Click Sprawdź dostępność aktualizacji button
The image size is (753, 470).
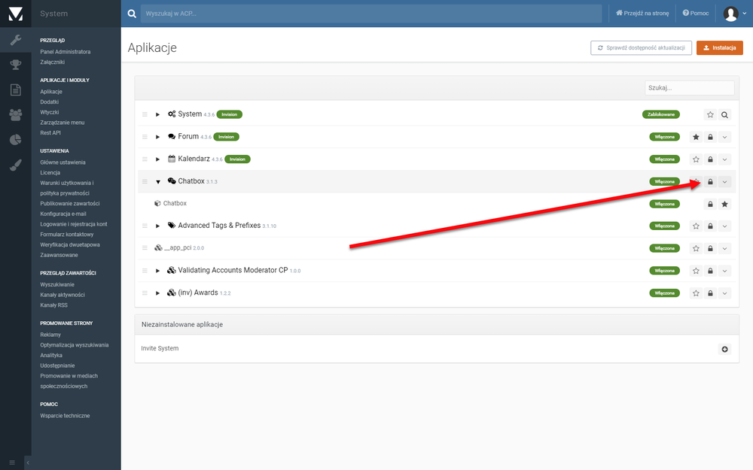pos(641,48)
